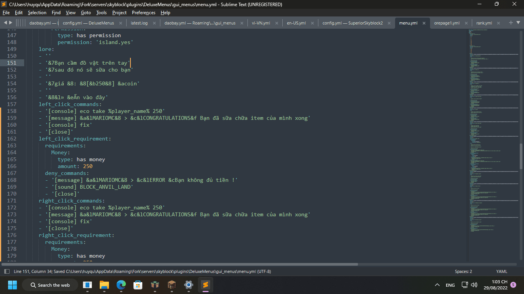The height and width of the screenshot is (294, 524).
Task: Switch to the en-US.yml tab
Action: point(296,23)
